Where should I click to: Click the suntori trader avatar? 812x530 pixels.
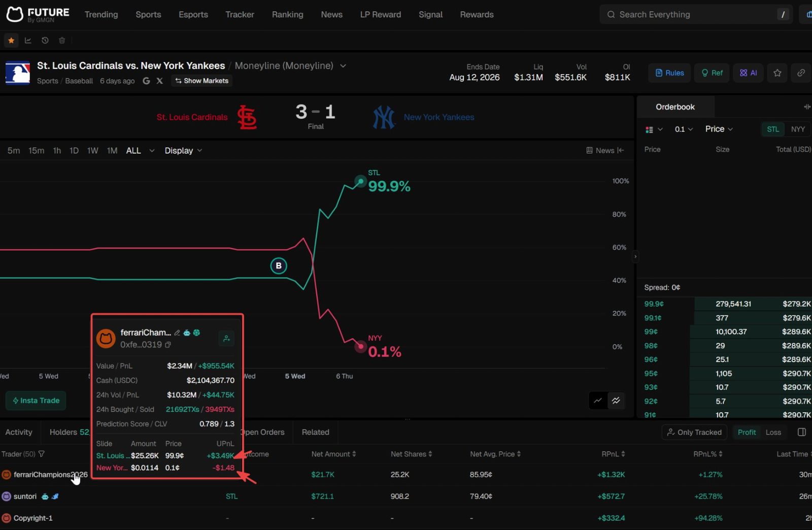(x=7, y=497)
